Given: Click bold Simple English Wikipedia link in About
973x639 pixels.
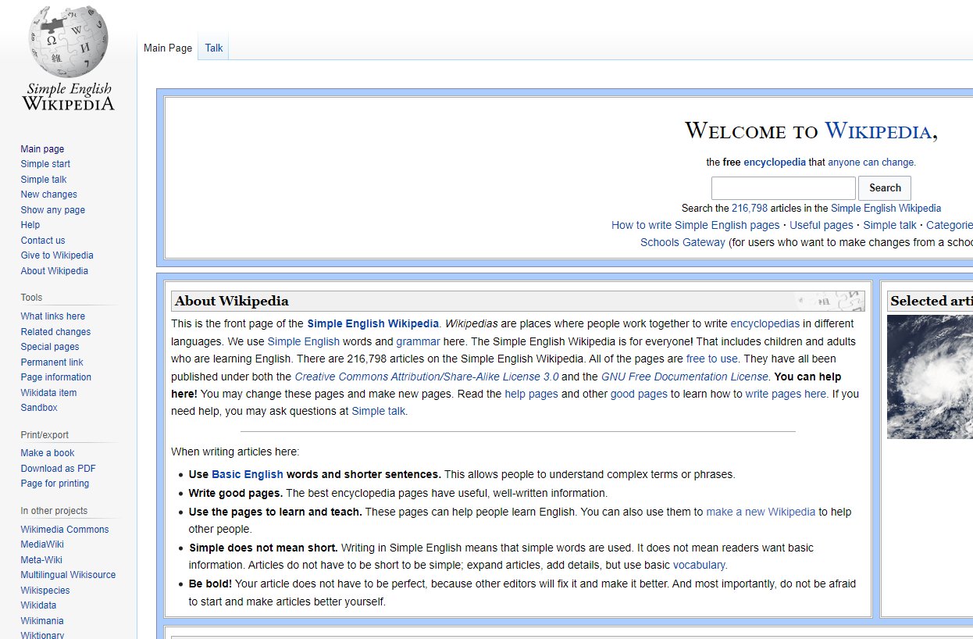Looking at the screenshot, I should coord(372,323).
